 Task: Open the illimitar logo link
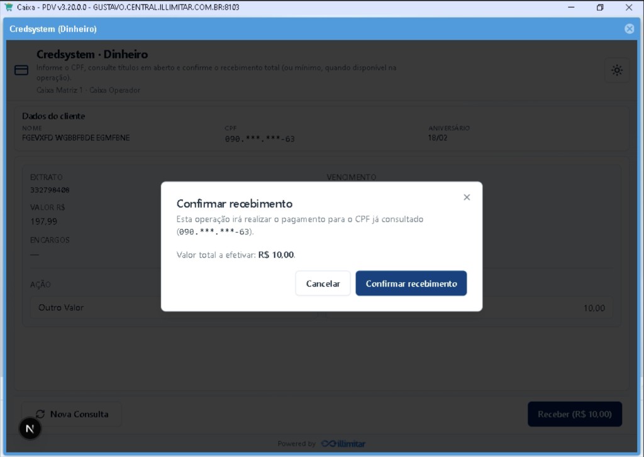[343, 444]
